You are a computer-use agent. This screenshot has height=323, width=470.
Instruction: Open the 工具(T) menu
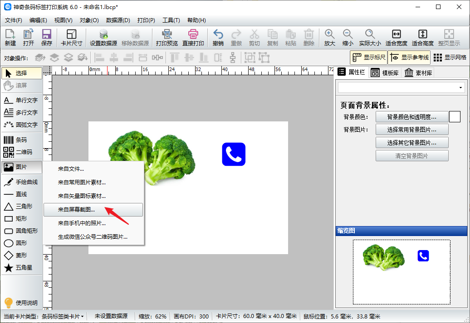tap(171, 20)
